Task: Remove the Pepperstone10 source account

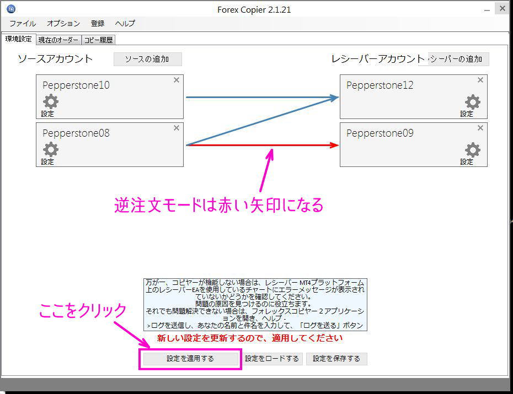Action: pos(176,80)
